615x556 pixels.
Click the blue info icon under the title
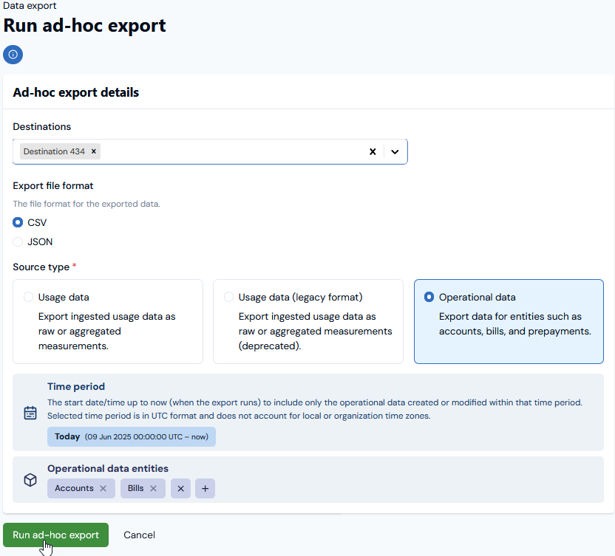(13, 55)
